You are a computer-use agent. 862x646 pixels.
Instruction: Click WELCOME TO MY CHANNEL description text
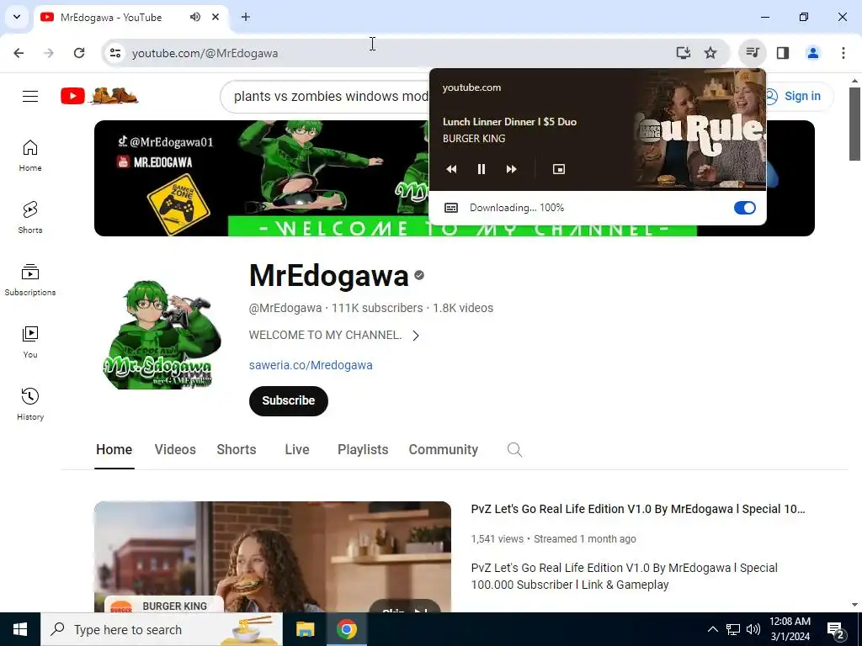325,335
